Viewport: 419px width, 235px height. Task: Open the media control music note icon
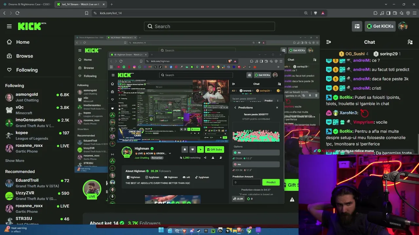[382, 13]
